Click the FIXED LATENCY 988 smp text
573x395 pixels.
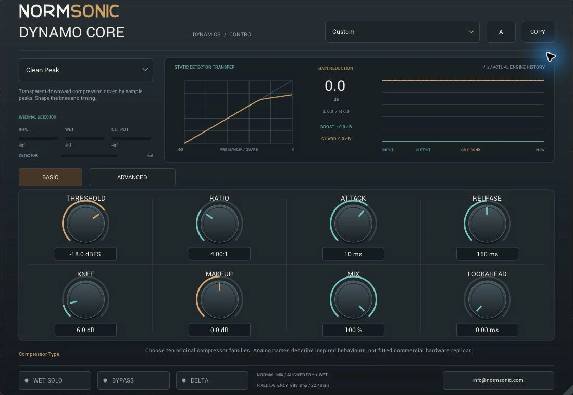pyautogui.click(x=293, y=385)
